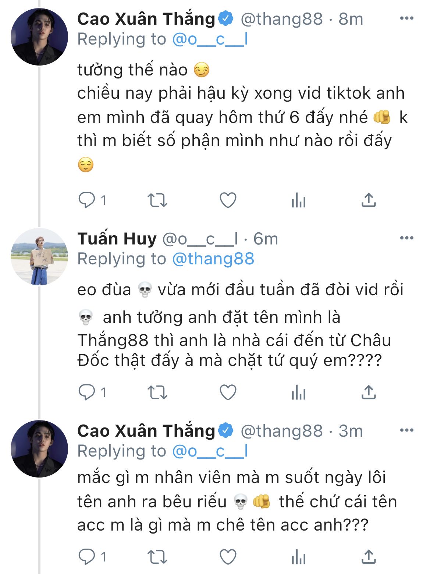Open Tuấn Huy's profile picture
This screenshot has height=574, width=430.
(x=39, y=257)
